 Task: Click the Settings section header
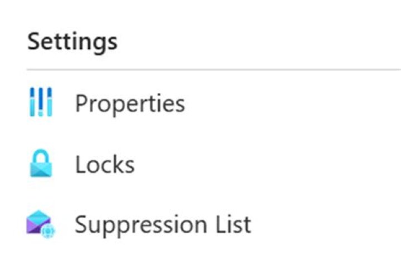click(x=72, y=42)
